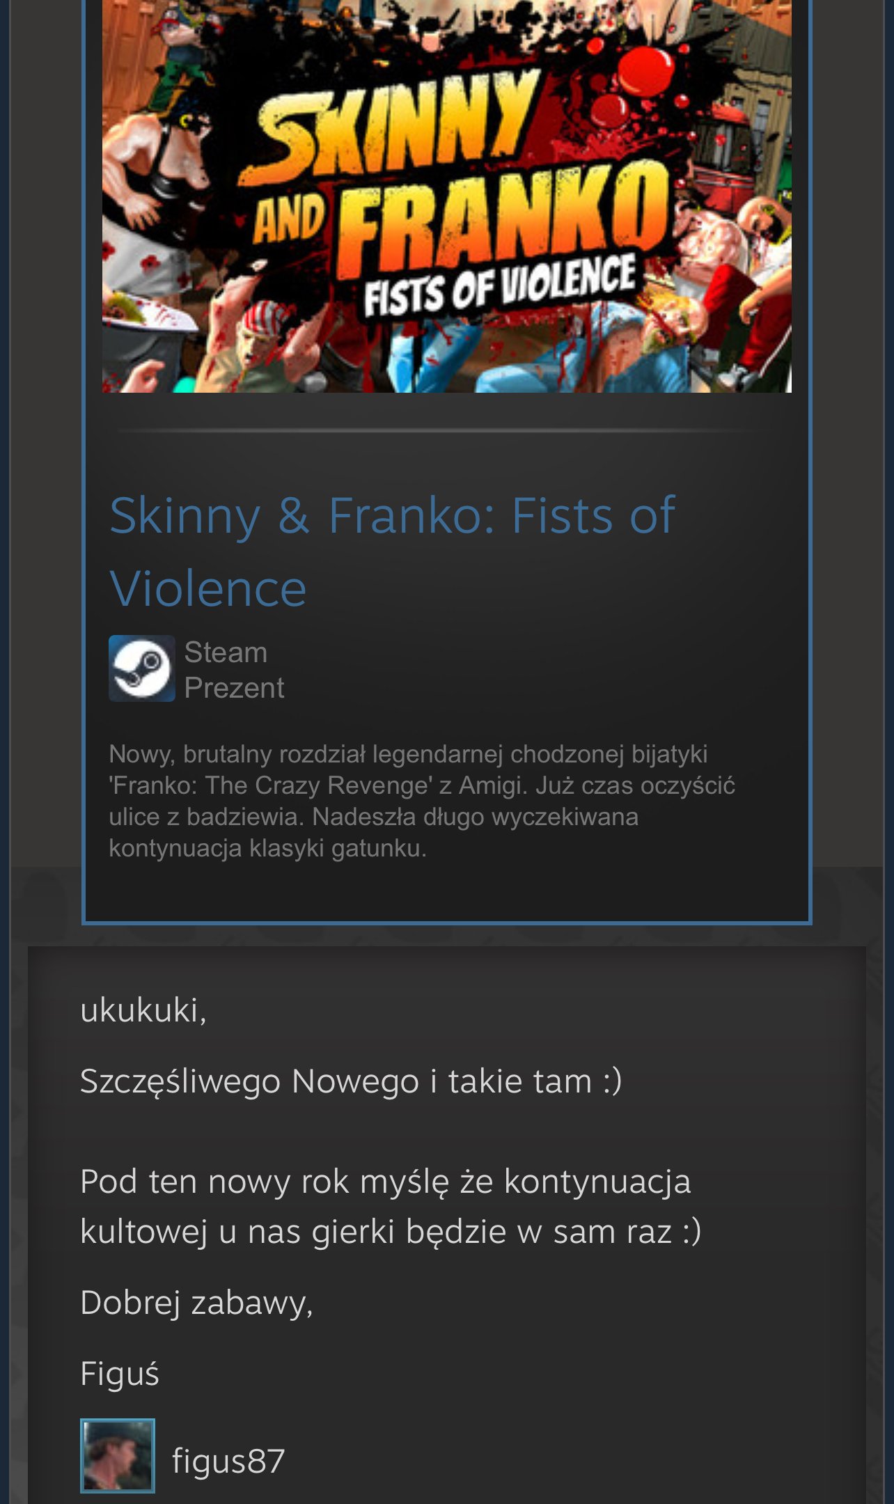Select the Prezent gift label
The image size is (894, 1504).
point(234,688)
